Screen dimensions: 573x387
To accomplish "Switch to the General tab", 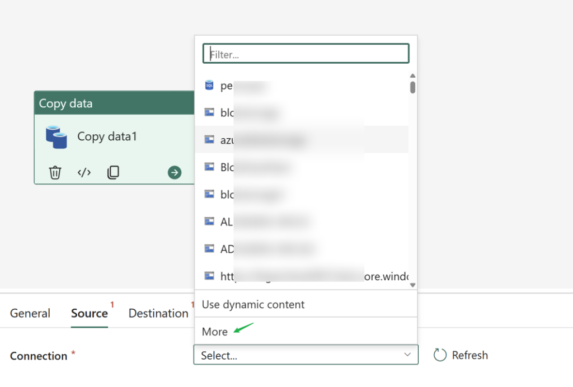I will click(30, 313).
